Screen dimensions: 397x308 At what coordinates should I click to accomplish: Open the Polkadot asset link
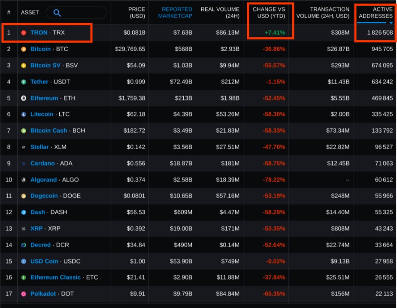point(43,294)
